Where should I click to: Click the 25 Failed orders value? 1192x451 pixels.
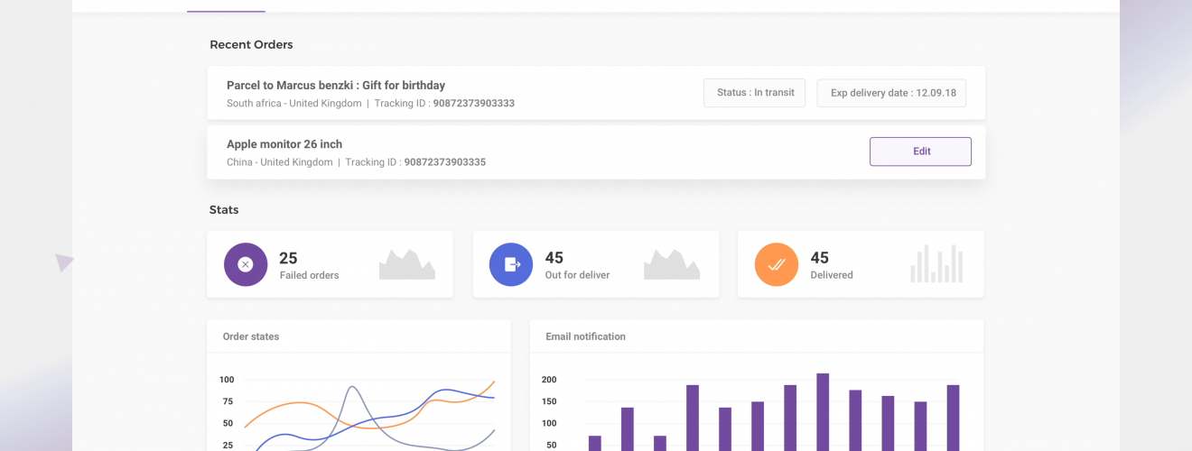click(x=288, y=258)
